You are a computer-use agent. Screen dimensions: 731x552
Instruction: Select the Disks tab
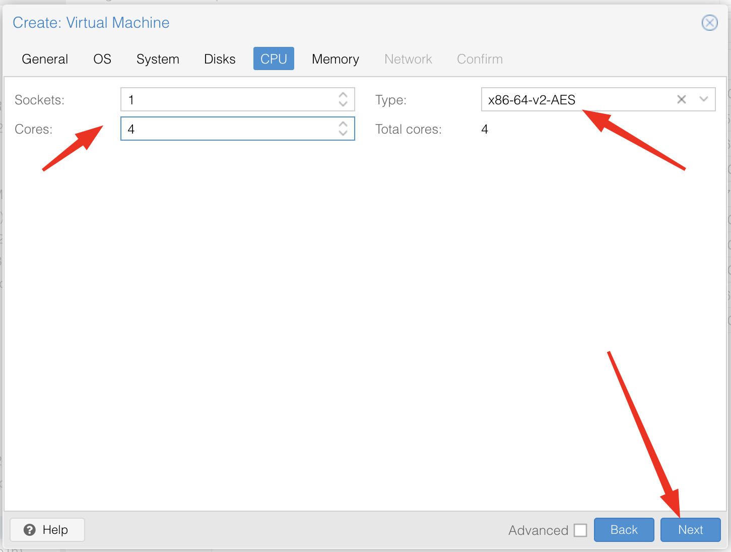tap(220, 59)
